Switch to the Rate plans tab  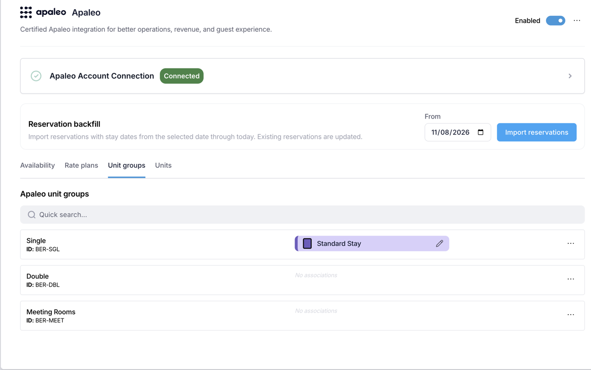81,165
